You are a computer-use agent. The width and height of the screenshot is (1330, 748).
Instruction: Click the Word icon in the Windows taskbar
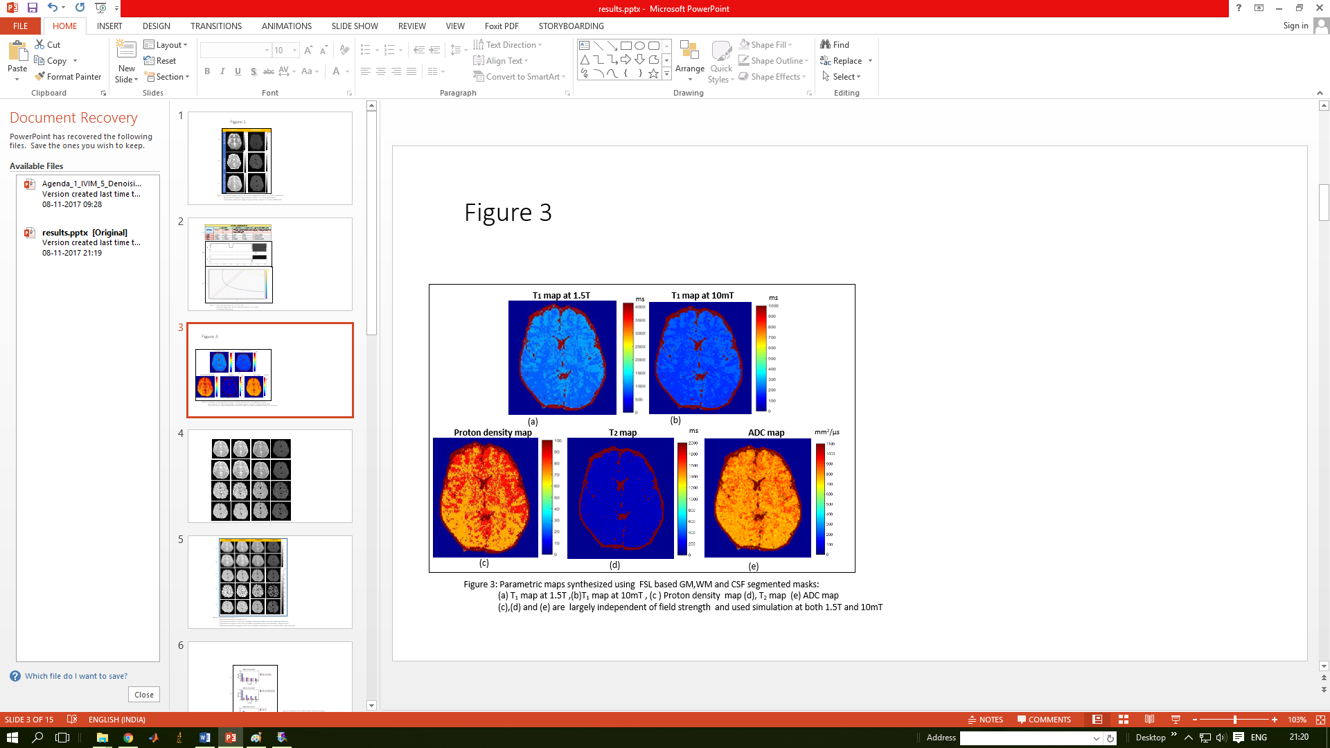205,738
